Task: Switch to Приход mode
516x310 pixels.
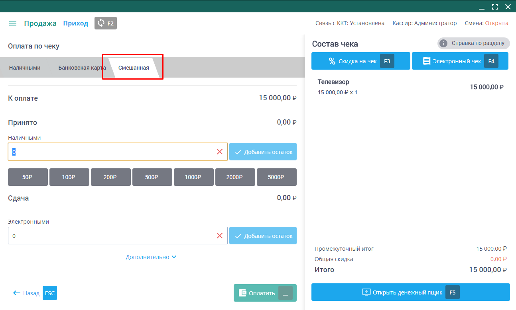Action: [76, 23]
